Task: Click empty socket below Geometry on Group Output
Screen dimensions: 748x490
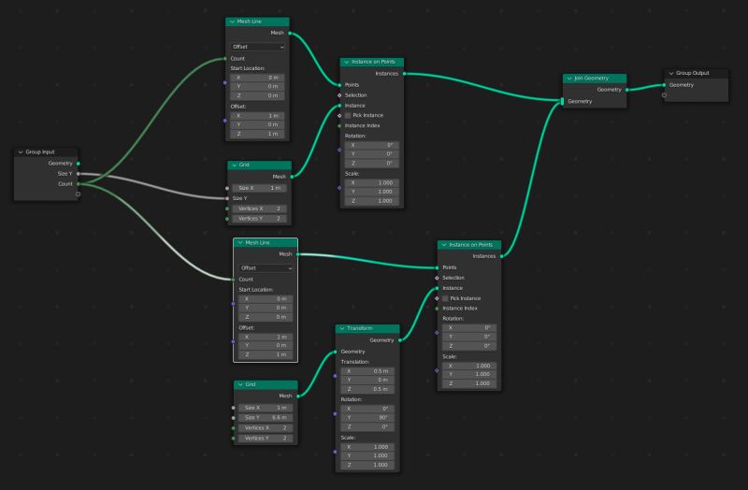Action: (664, 95)
